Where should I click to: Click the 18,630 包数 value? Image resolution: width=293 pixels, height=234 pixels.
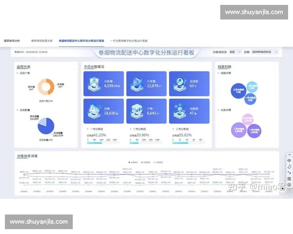click(111, 113)
